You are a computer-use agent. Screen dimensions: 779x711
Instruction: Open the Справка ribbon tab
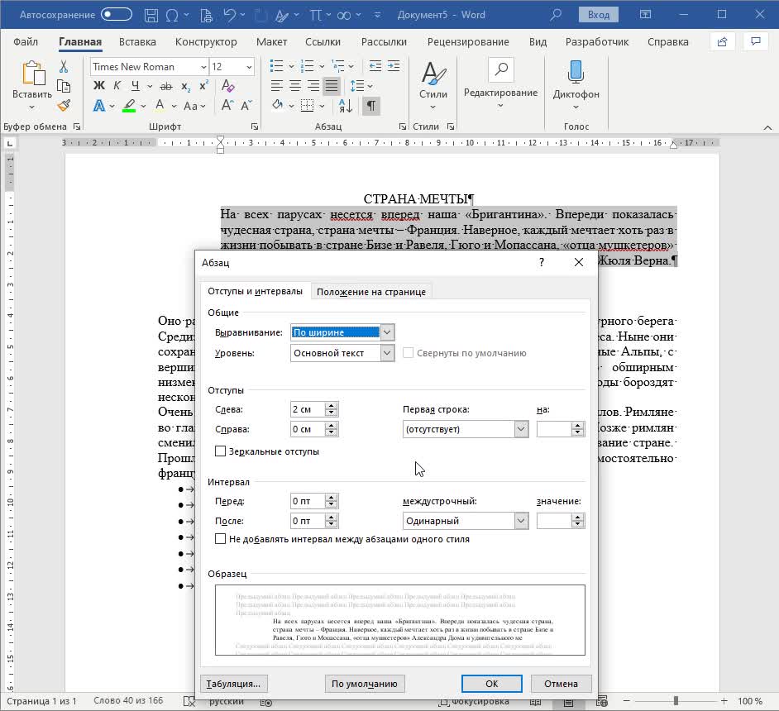coord(667,41)
